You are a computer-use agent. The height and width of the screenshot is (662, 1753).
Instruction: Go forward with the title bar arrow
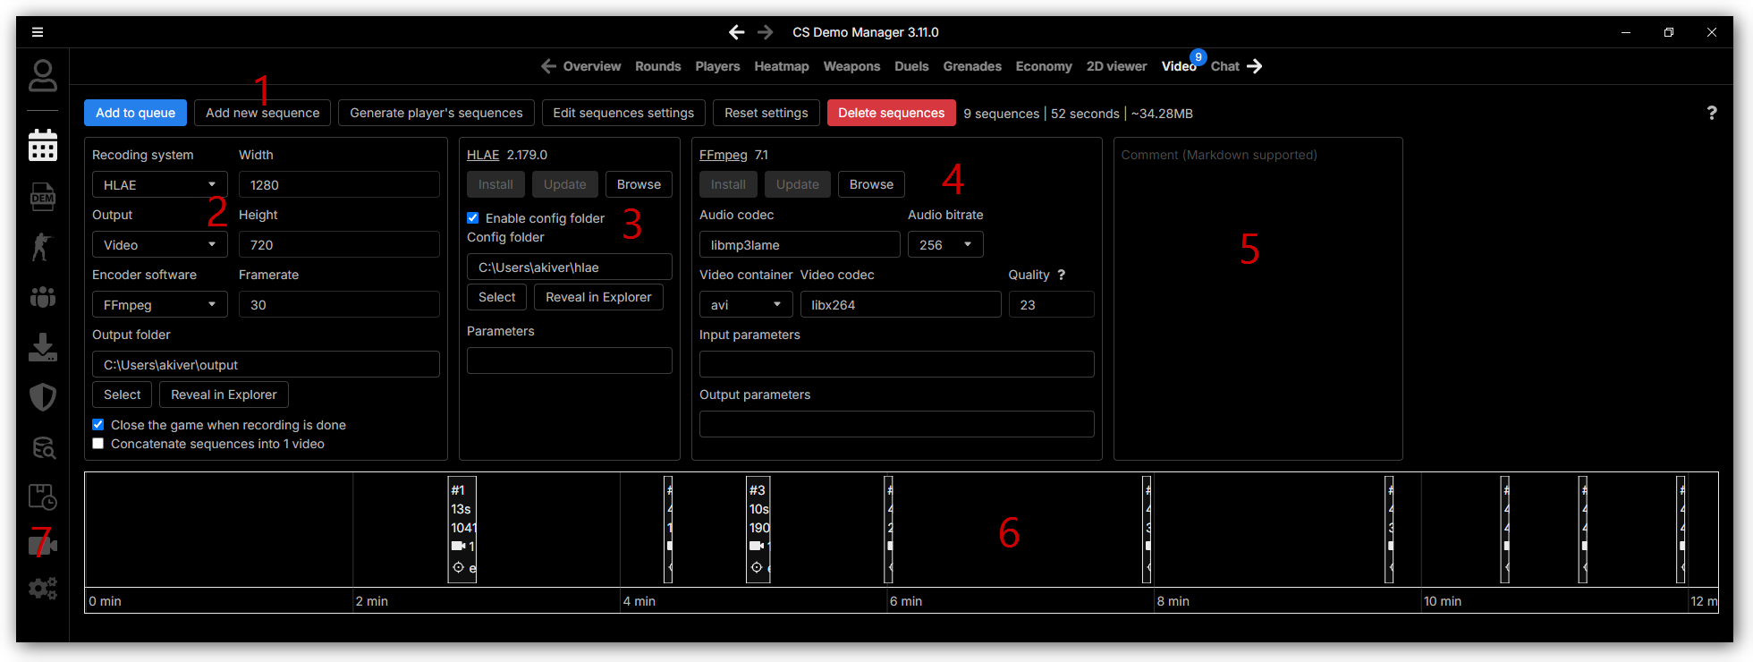pyautogui.click(x=765, y=32)
